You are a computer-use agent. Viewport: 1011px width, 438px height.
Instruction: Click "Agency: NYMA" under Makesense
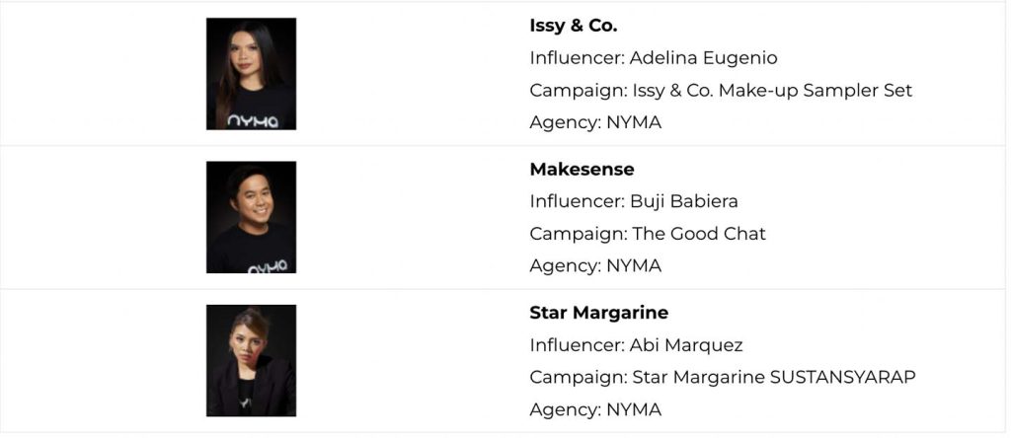tap(595, 265)
